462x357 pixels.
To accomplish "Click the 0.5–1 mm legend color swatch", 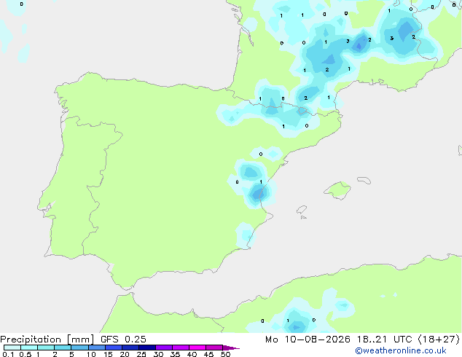I will 29,348.
